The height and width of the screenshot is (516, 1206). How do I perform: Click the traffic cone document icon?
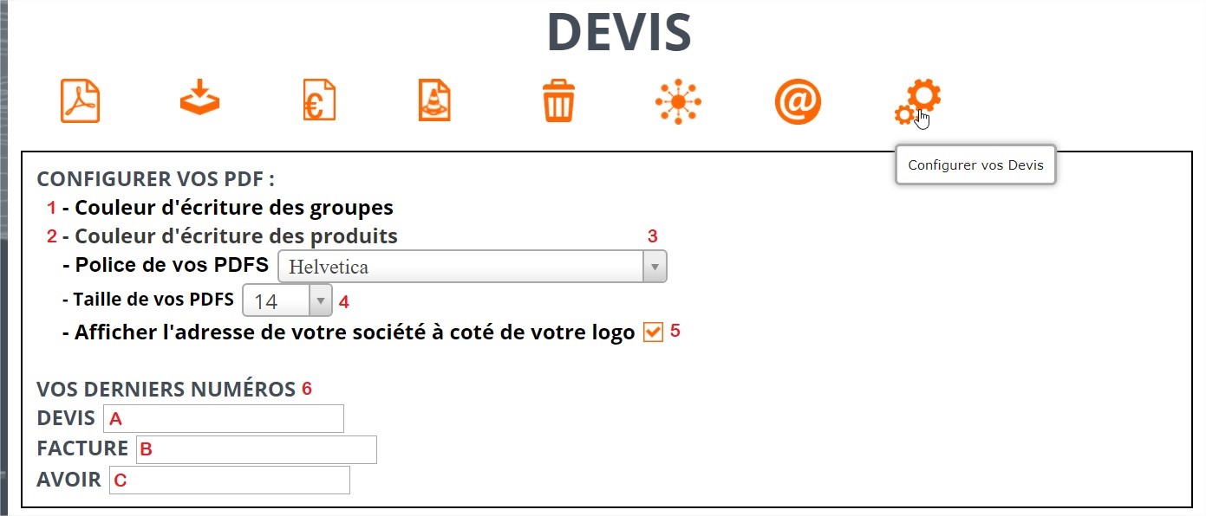click(x=434, y=100)
